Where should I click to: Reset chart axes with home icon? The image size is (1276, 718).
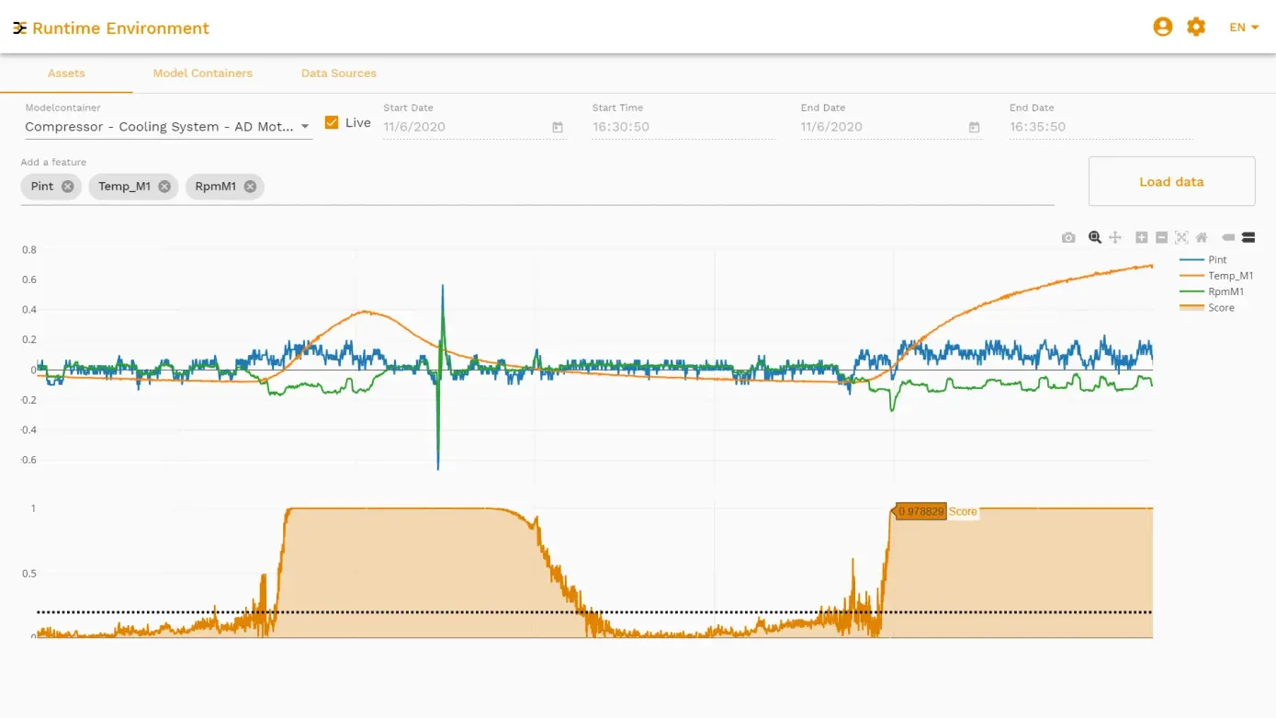[x=1201, y=237]
